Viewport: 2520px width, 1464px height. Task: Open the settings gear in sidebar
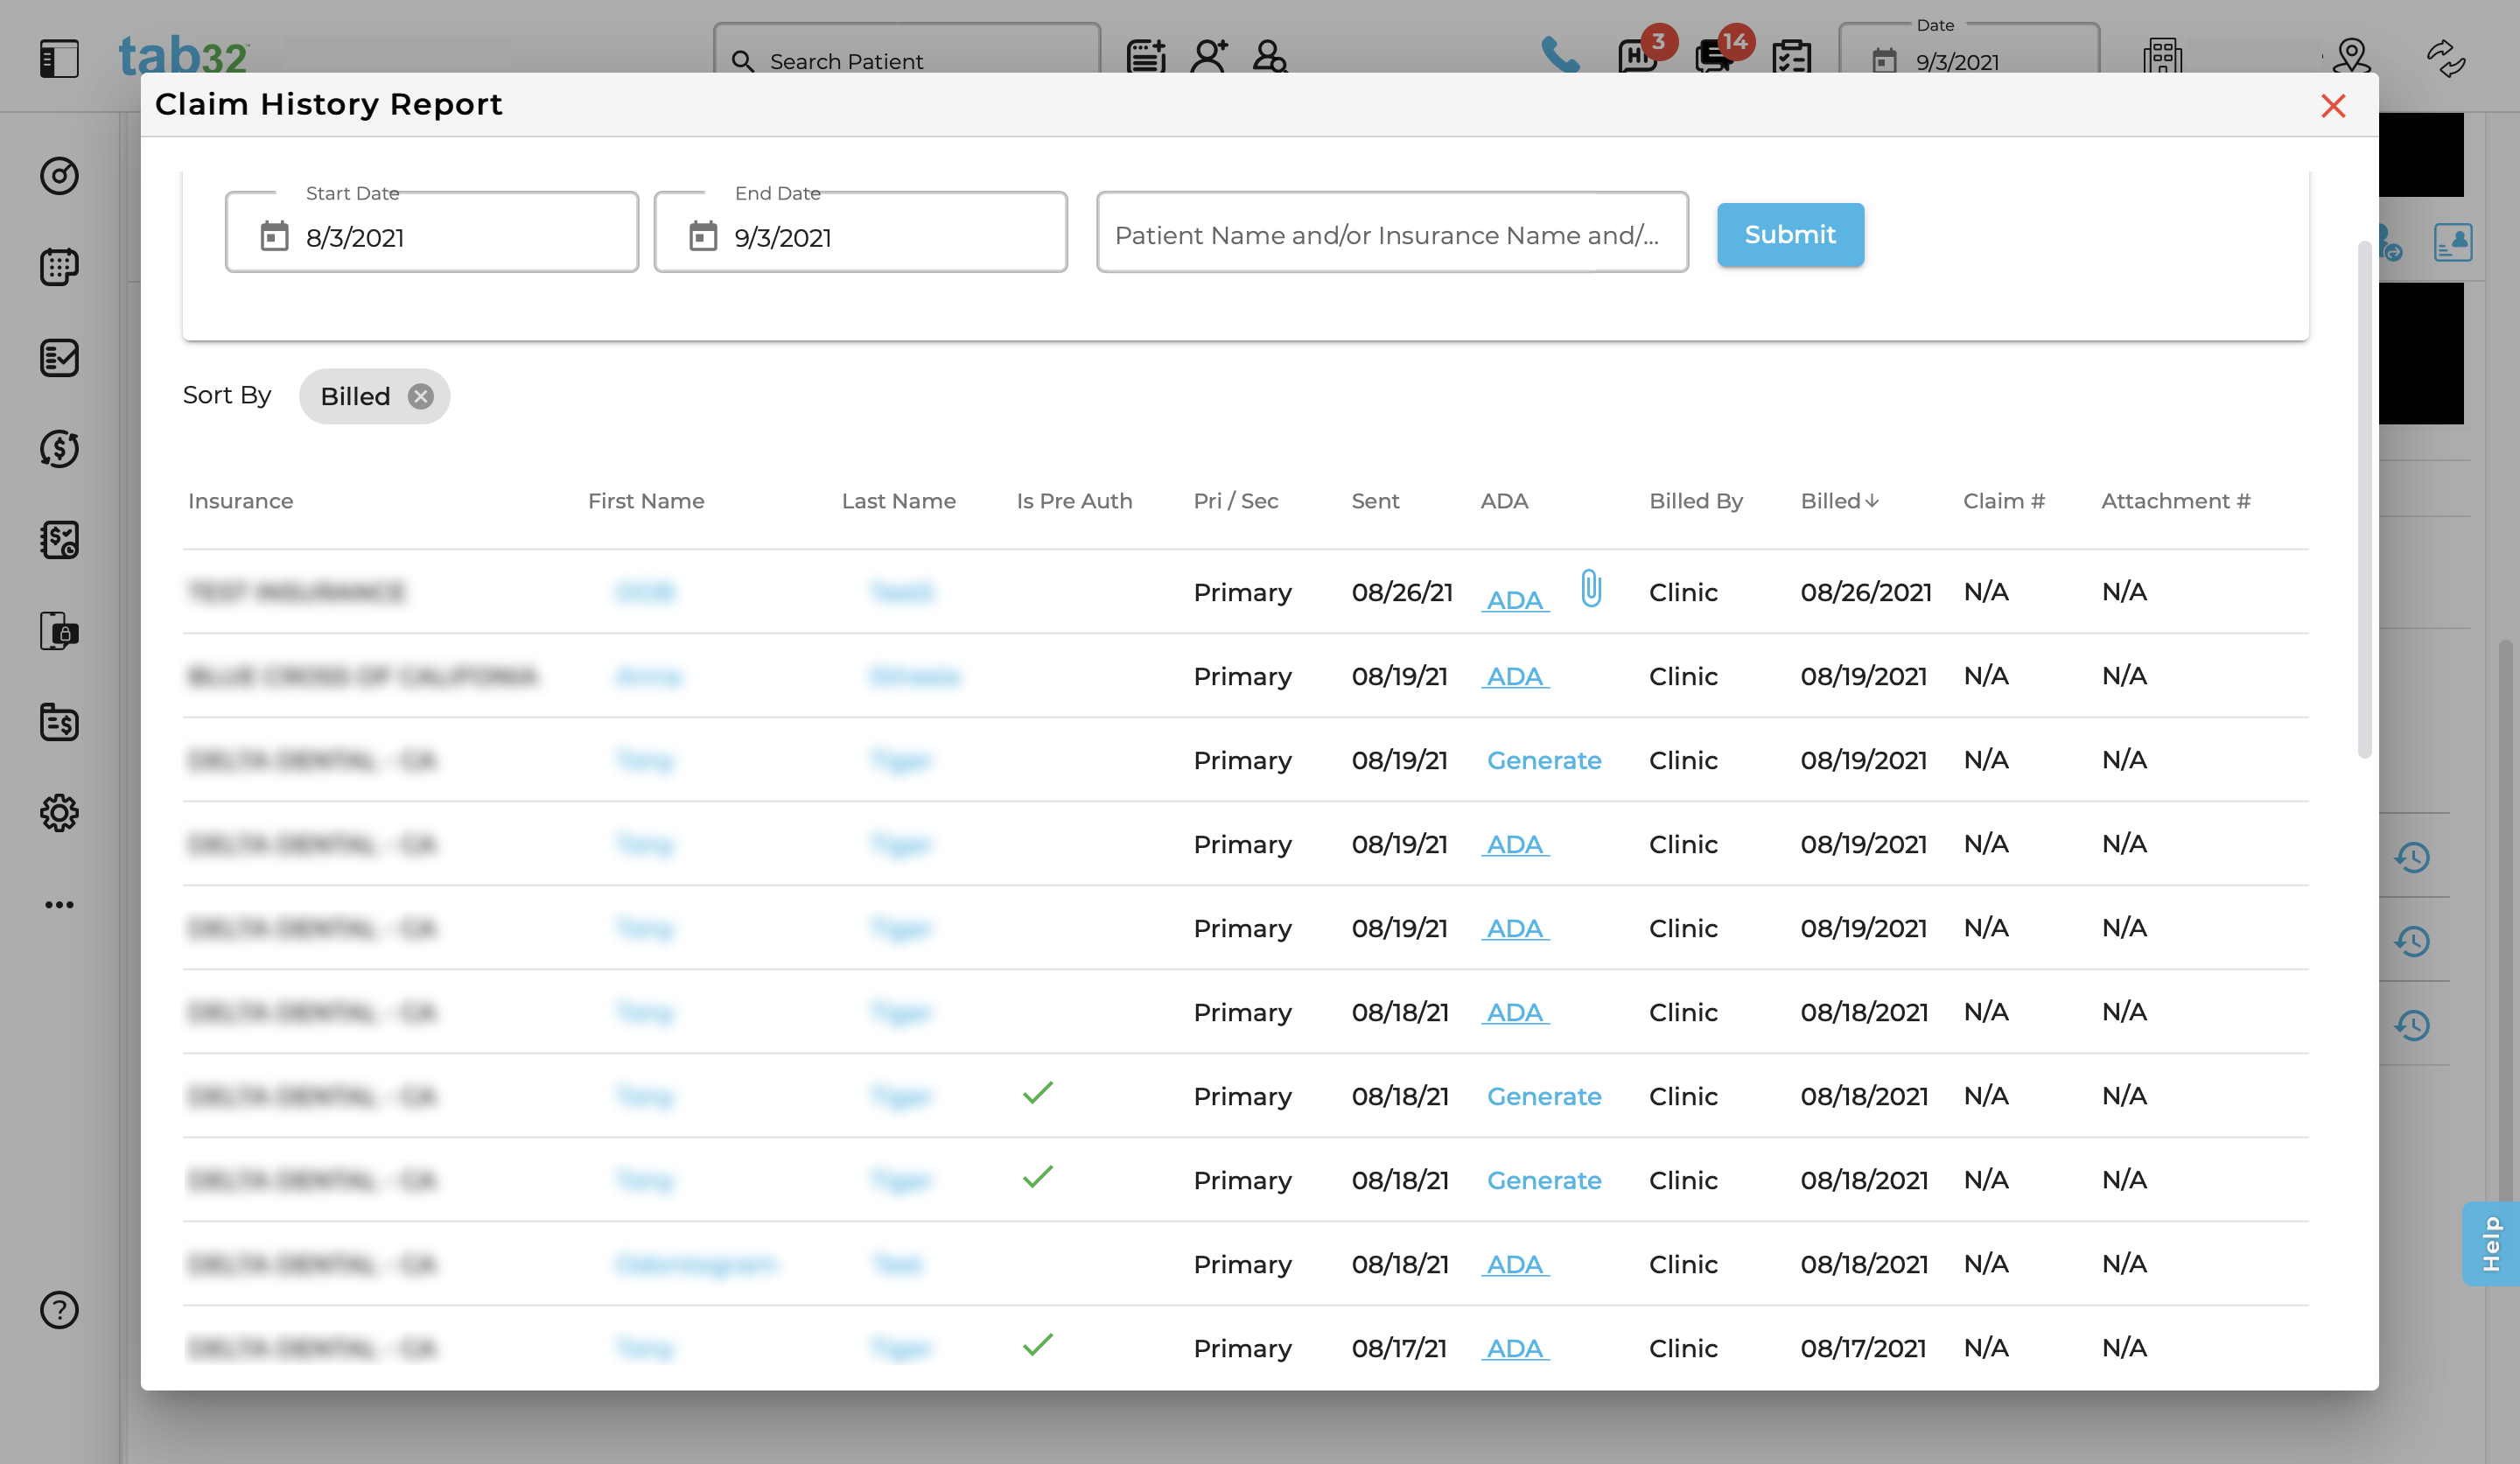coord(59,813)
